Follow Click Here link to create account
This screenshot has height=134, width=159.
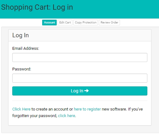(x=21, y=109)
